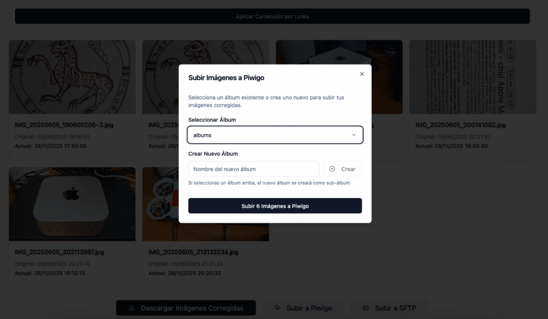The image size is (548, 319).
Task: Close the Subir Imágenes a Piwigo dialog
Action: coord(362,74)
